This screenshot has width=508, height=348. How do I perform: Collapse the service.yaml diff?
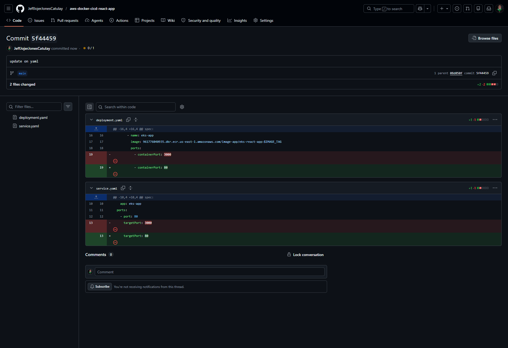[91, 188]
